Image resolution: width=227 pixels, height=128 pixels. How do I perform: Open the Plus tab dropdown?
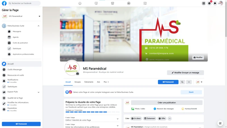pyautogui.click(x=106, y=82)
